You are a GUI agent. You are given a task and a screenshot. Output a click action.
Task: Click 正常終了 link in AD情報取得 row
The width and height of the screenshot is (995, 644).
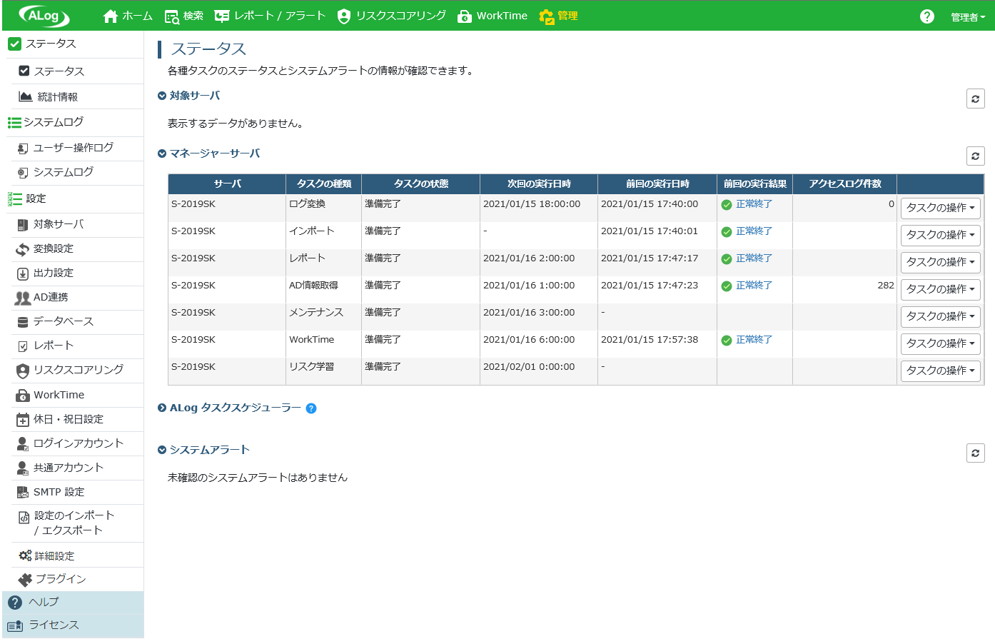point(754,286)
